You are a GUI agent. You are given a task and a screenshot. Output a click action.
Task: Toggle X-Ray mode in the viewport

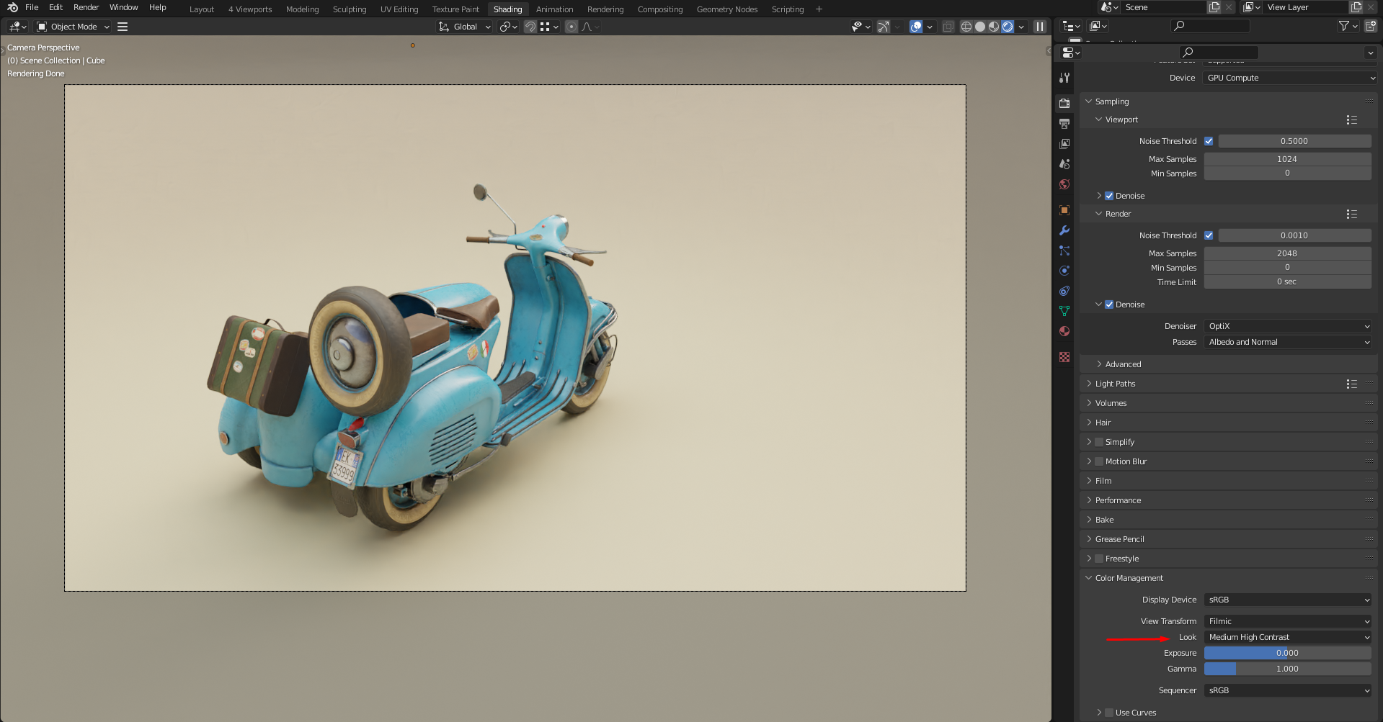(948, 27)
